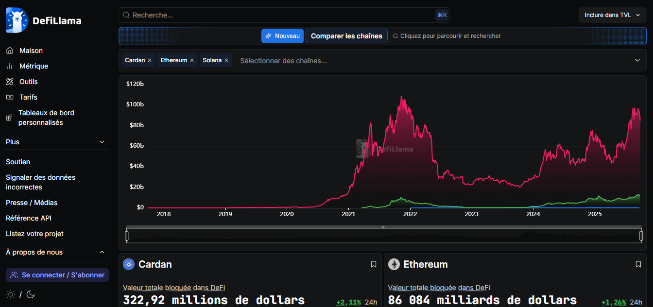653x307 pixels.
Task: Open the Inclure dans TVL dropdown
Action: pyautogui.click(x=612, y=15)
